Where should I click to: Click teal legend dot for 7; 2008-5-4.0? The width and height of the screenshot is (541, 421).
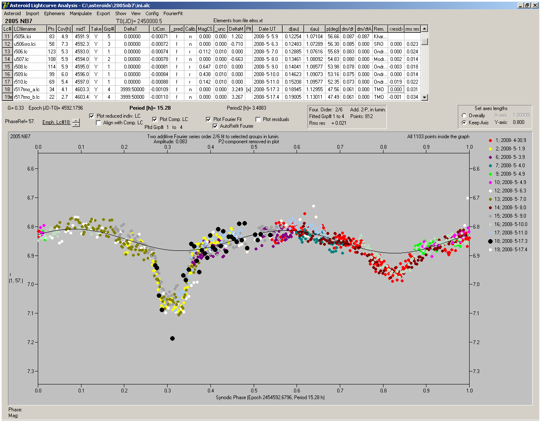[x=491, y=166]
